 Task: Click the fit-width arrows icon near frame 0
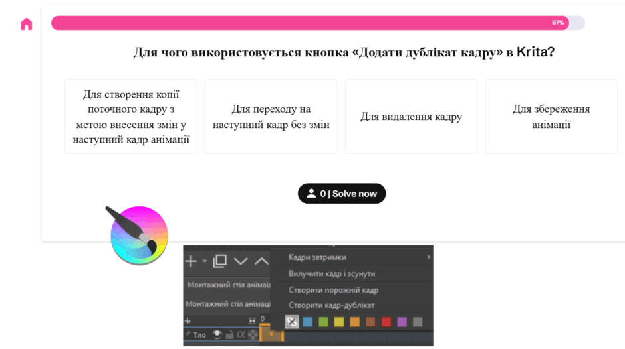coord(252,320)
